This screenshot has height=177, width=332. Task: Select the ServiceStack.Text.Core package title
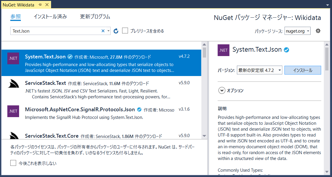[x=52, y=136]
